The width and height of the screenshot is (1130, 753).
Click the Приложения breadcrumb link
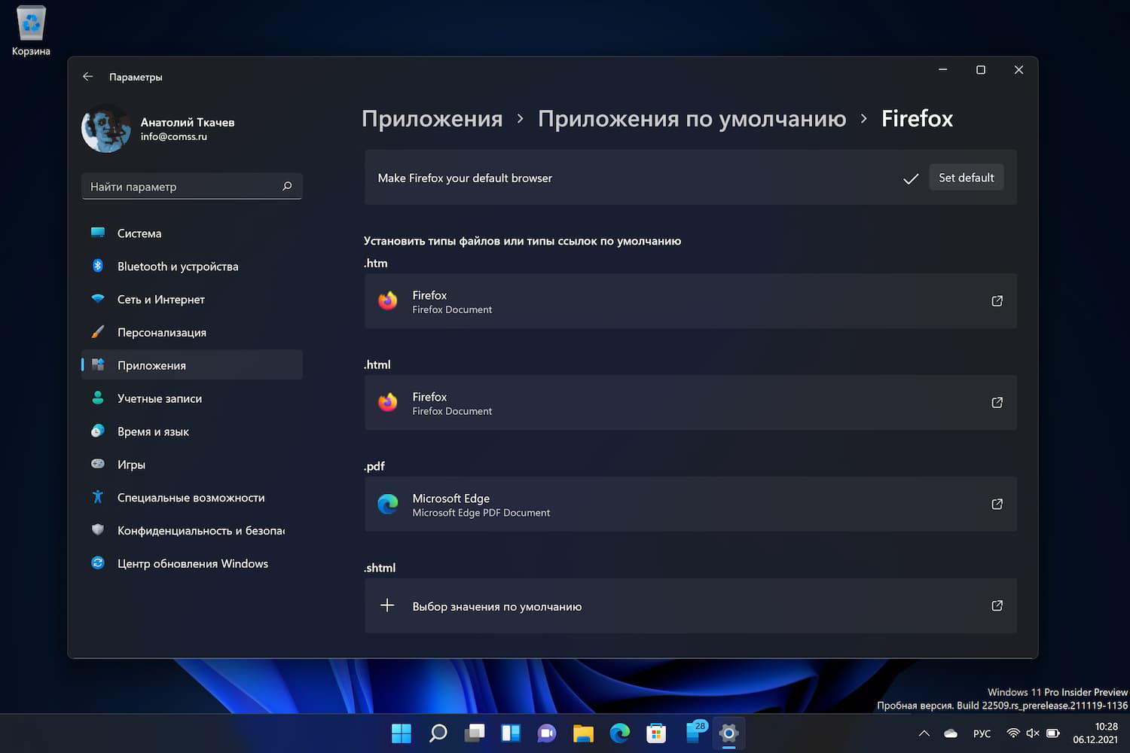[432, 119]
